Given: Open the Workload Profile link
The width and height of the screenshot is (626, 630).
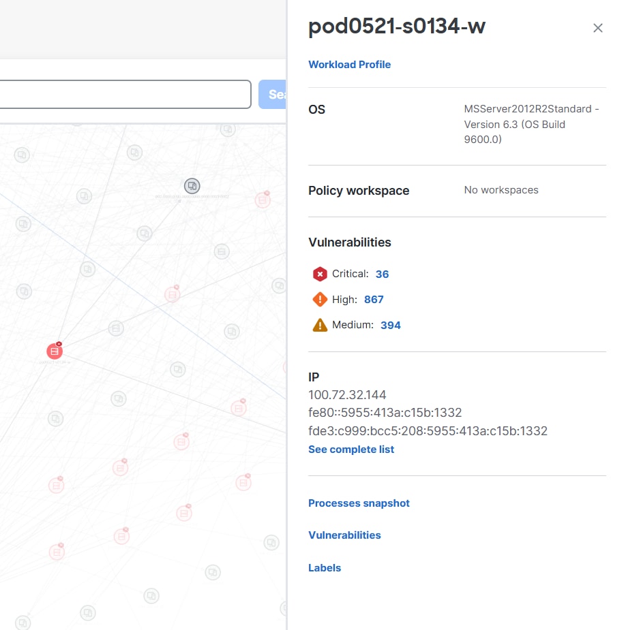Looking at the screenshot, I should click(x=349, y=65).
